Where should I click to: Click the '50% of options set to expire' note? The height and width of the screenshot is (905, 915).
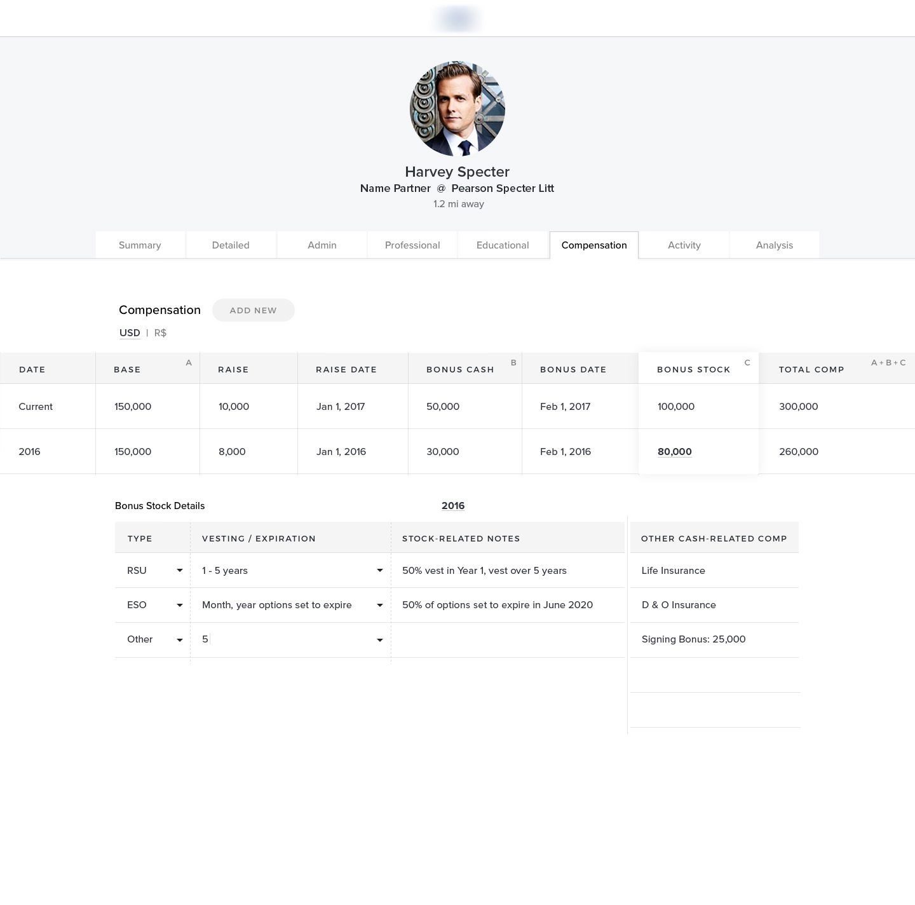pyautogui.click(x=498, y=605)
